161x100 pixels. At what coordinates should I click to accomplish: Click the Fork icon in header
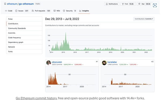pyautogui.click(x=123, y=4)
